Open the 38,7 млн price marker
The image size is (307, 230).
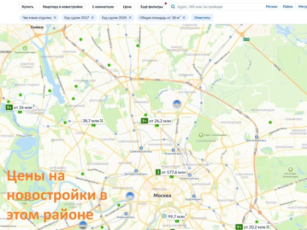tap(93, 121)
